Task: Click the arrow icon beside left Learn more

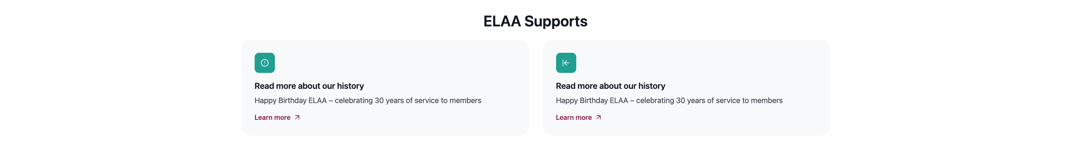Action: 297,117
